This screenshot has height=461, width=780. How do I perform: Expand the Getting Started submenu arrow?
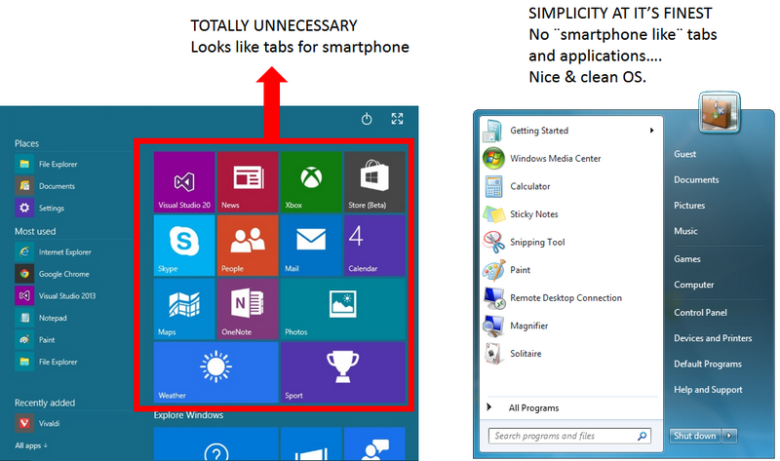click(651, 131)
